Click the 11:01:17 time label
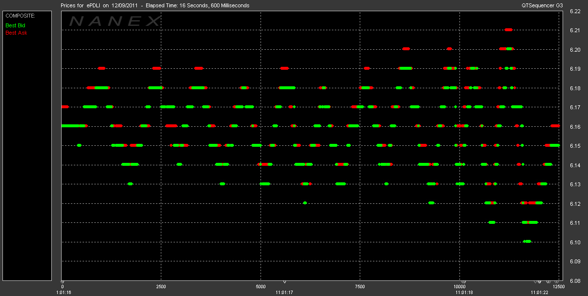Image resolution: width=588 pixels, height=296 pixels. coord(284,293)
